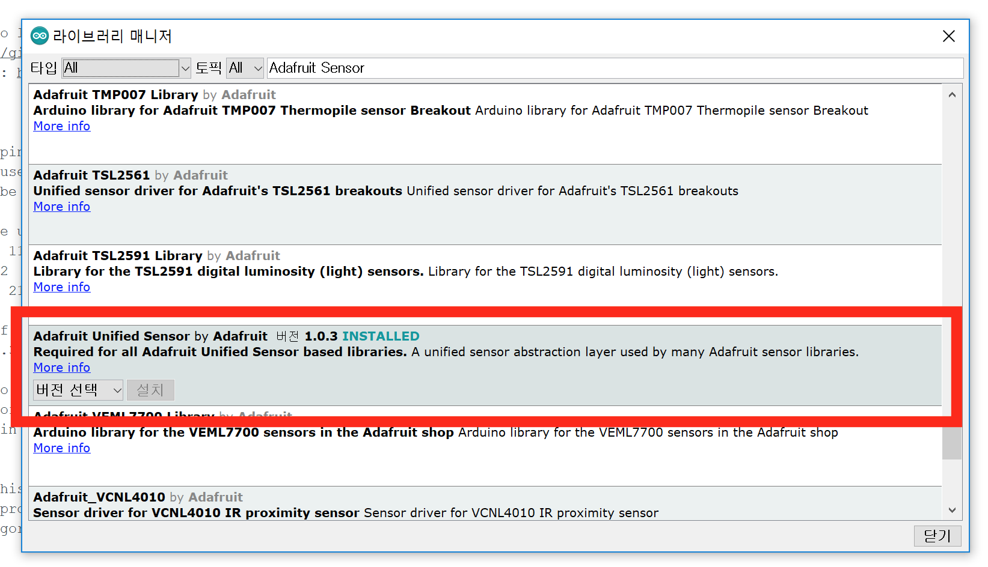The width and height of the screenshot is (988, 567).
Task: Click VEML7700 sensors description text
Action: point(435,432)
